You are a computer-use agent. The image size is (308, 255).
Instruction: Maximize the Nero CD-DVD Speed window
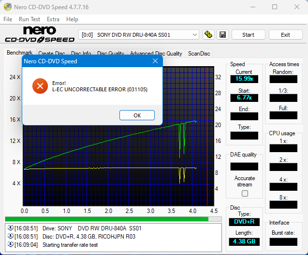[x=275, y=7]
